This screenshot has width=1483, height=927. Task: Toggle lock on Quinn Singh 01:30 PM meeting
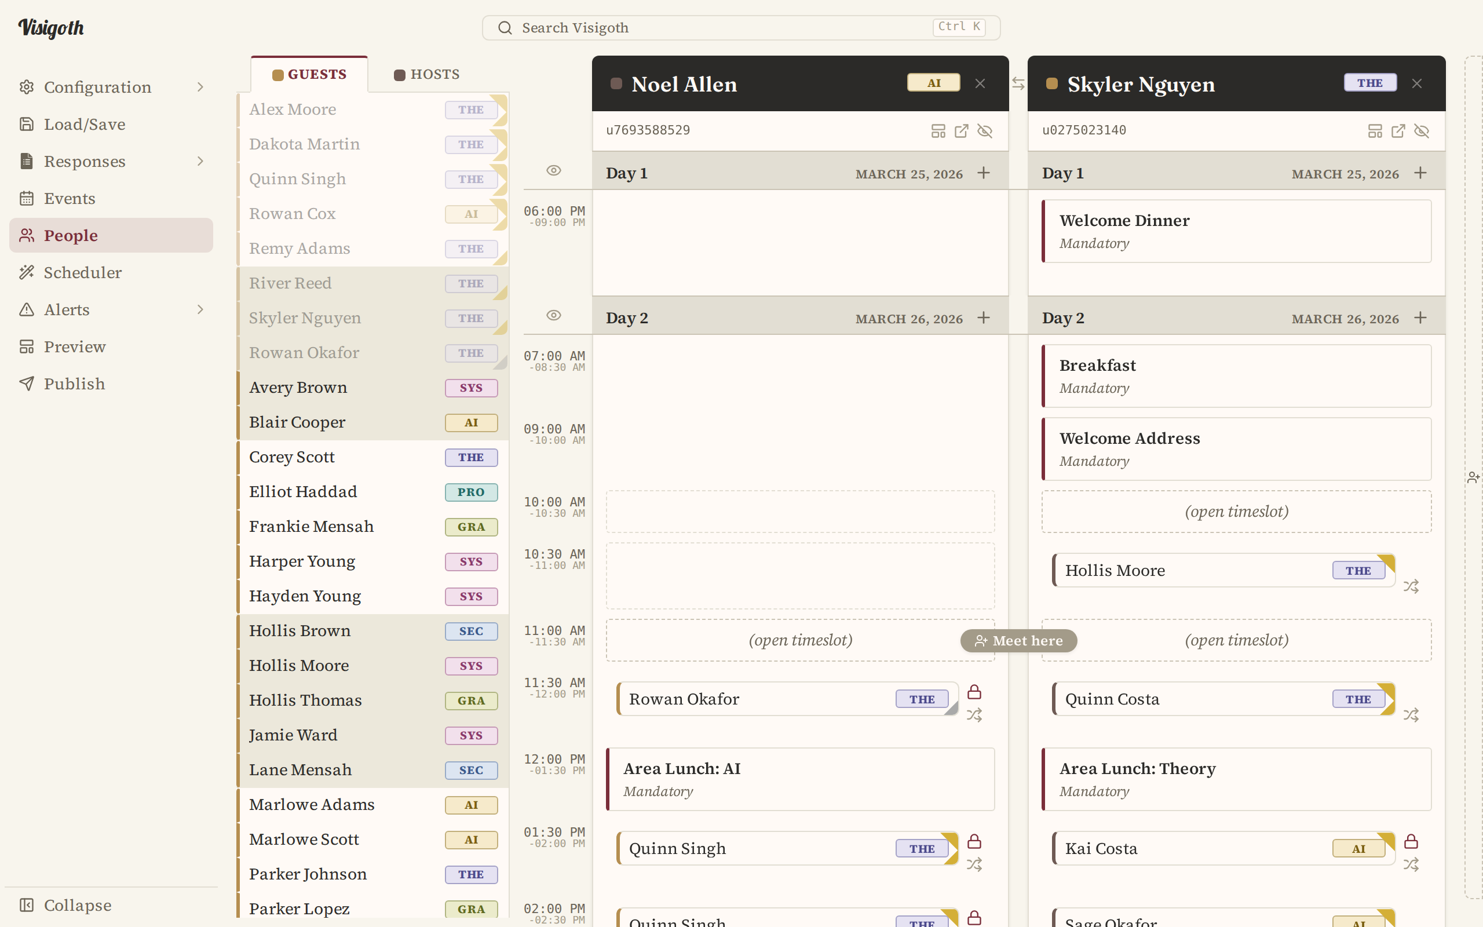click(x=974, y=841)
